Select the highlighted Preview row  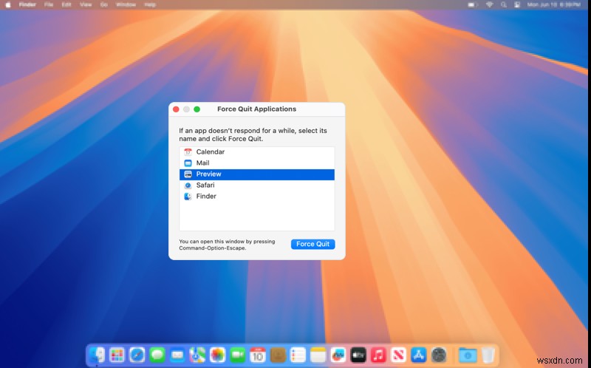[256, 174]
